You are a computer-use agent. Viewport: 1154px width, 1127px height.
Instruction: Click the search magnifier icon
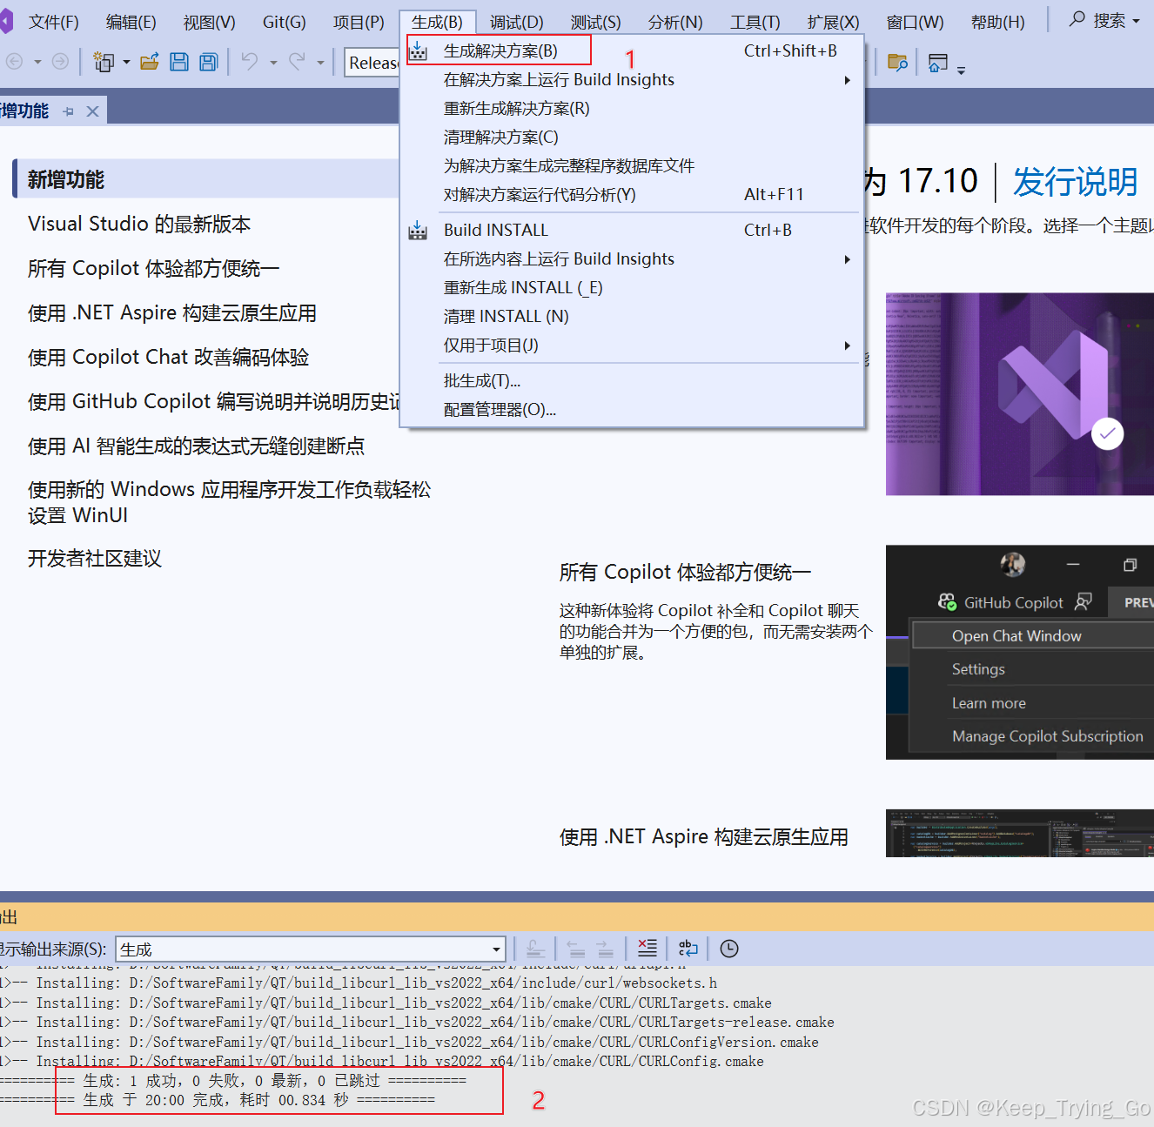click(1077, 19)
